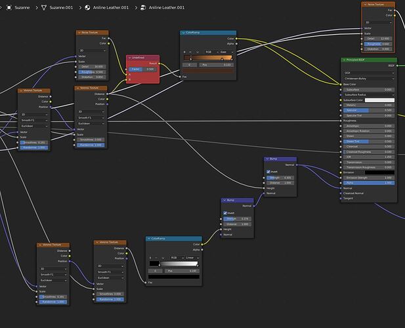Viewport: 405px width, 328px height.
Task: Toggle Invert checkbox on the lower Bump node
Action: (225, 213)
